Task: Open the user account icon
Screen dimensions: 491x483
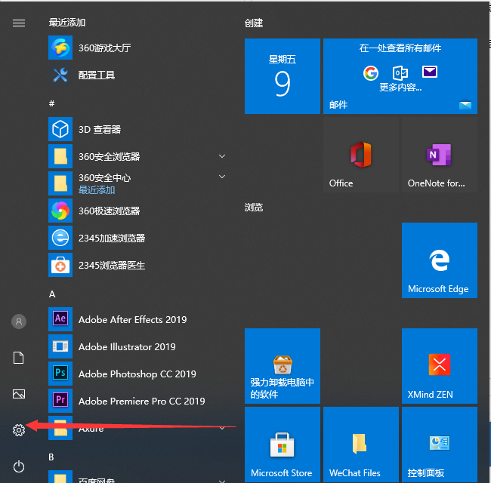Action: point(19,321)
